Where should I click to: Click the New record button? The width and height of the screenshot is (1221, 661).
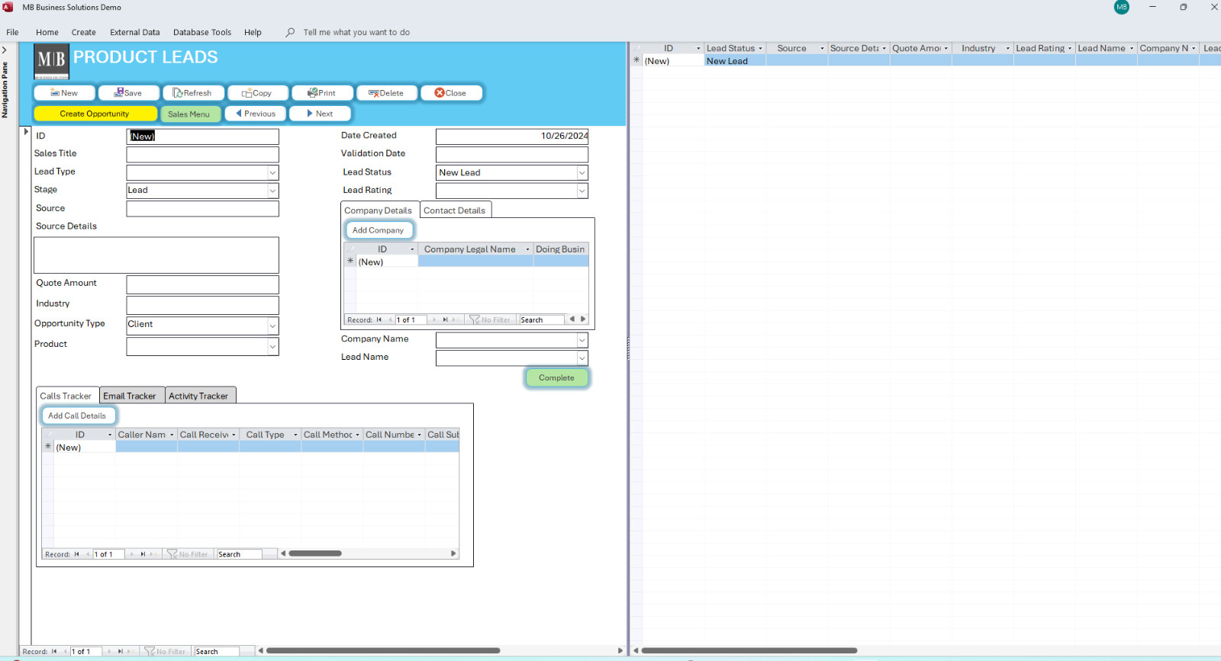[65, 93]
